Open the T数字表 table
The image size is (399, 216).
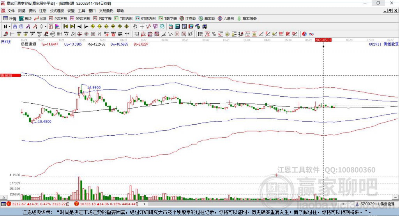(x=168, y=19)
